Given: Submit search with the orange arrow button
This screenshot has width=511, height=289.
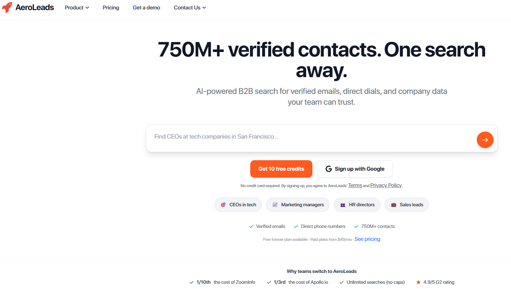Looking at the screenshot, I should (485, 140).
